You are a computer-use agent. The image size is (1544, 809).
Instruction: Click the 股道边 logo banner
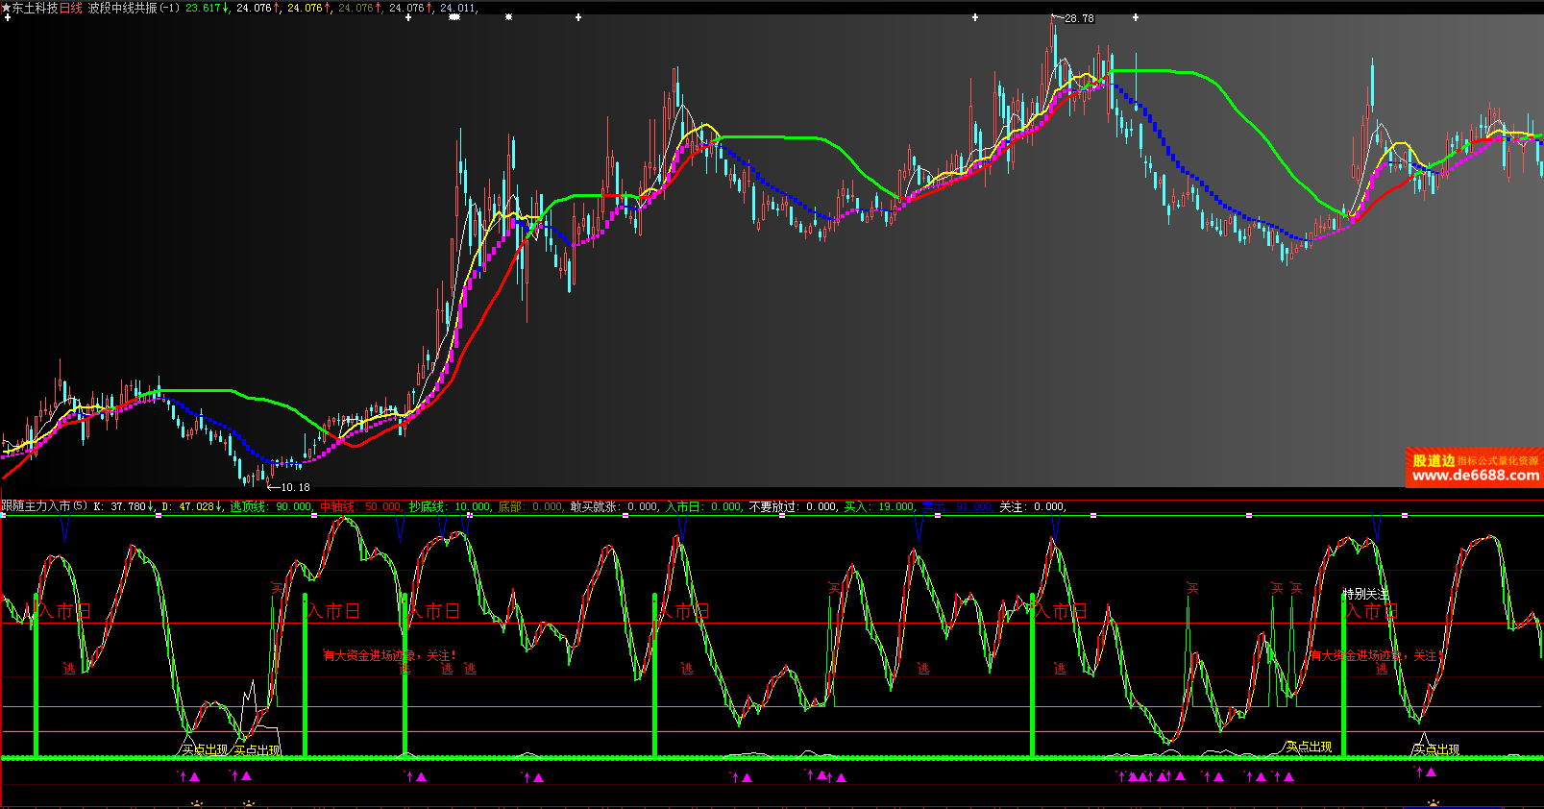(x=1433, y=460)
